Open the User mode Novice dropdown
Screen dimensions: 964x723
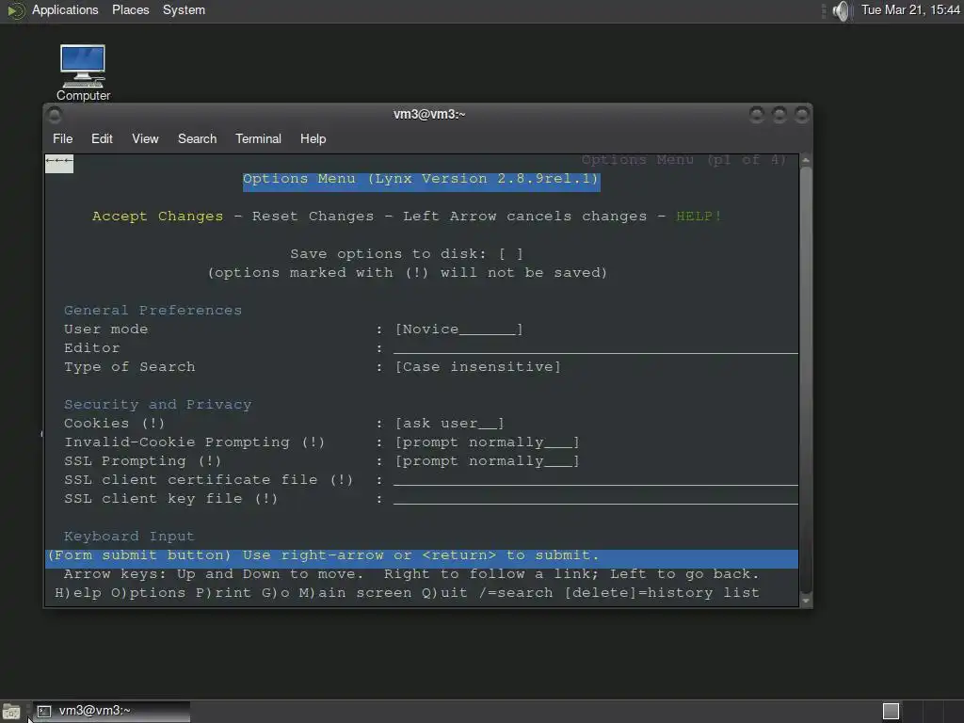[x=458, y=329]
